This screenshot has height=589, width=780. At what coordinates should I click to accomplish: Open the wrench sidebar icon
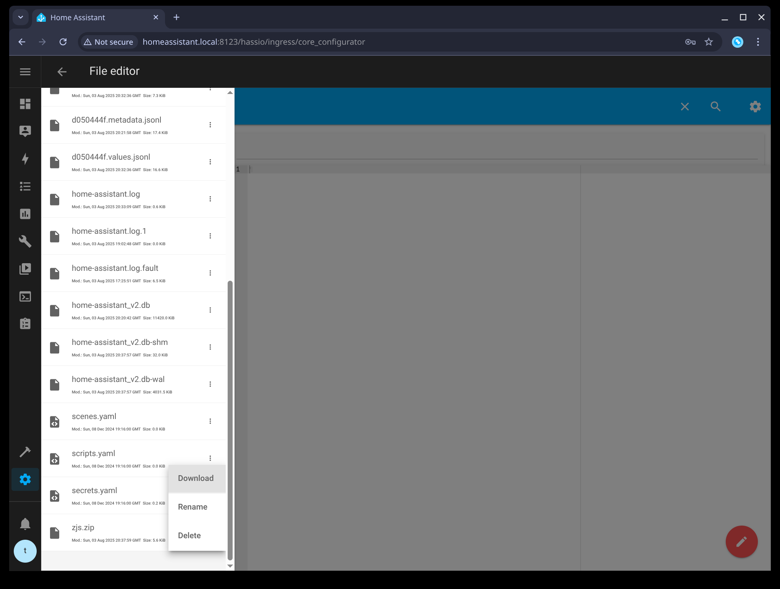tap(25, 241)
